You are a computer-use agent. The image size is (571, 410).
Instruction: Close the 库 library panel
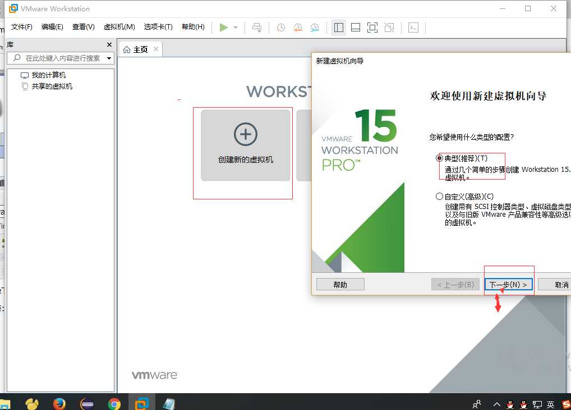click(109, 44)
